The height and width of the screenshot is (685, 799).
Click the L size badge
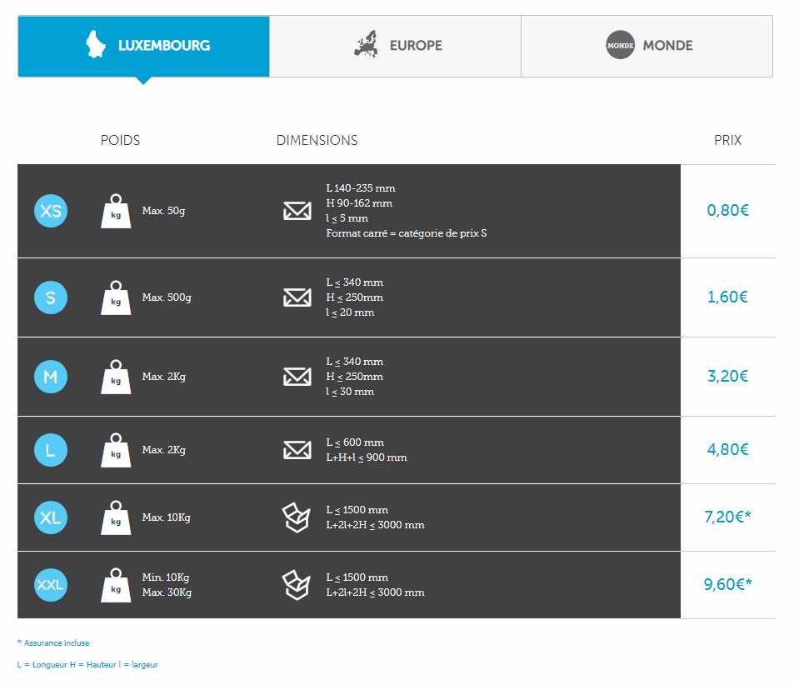pos(51,450)
